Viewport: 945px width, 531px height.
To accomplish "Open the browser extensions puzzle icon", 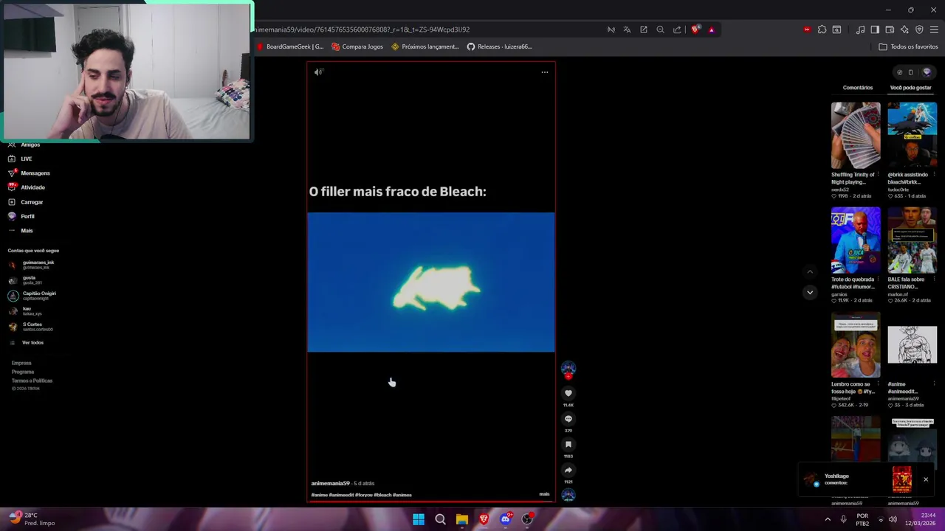I will 822,29.
